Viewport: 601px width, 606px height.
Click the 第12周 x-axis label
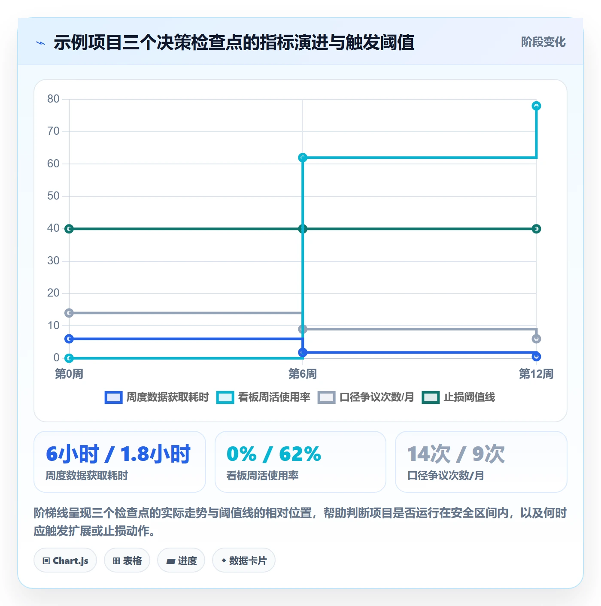click(x=536, y=374)
